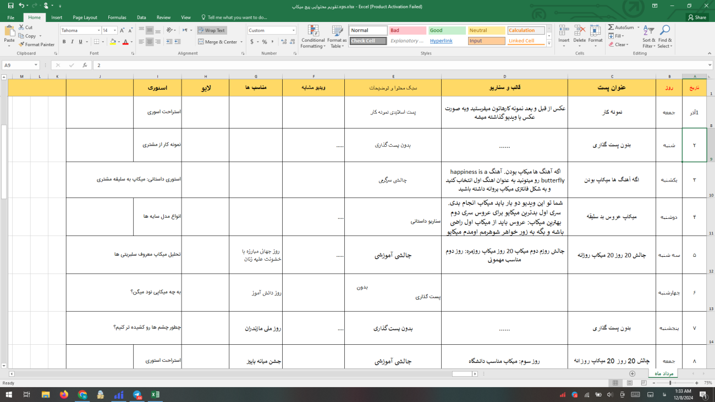Toggle Italic formatting

click(72, 42)
